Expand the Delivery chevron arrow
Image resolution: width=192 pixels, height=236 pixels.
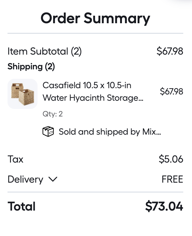tap(53, 179)
